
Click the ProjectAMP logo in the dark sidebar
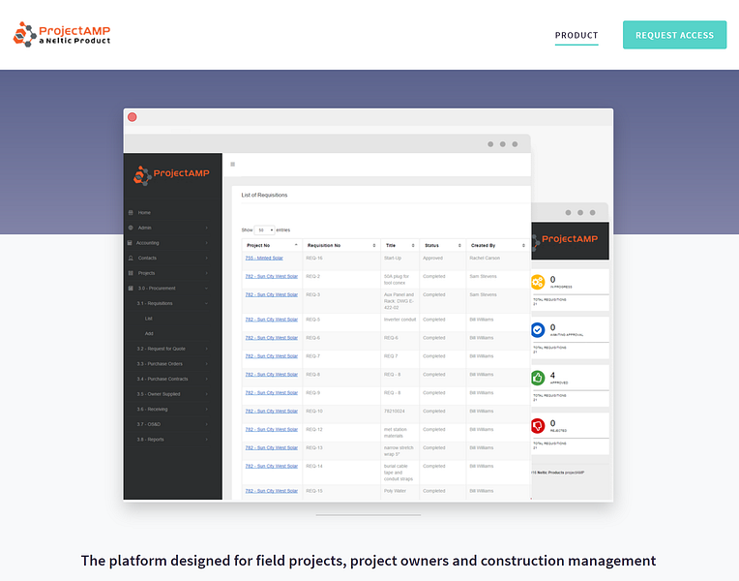pyautogui.click(x=172, y=174)
